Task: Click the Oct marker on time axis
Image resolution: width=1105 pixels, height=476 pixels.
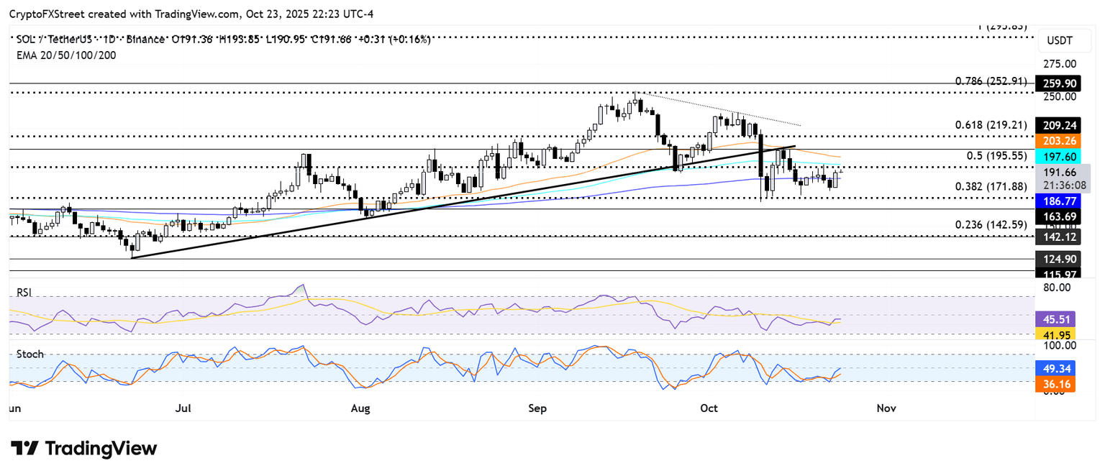Action: click(709, 408)
